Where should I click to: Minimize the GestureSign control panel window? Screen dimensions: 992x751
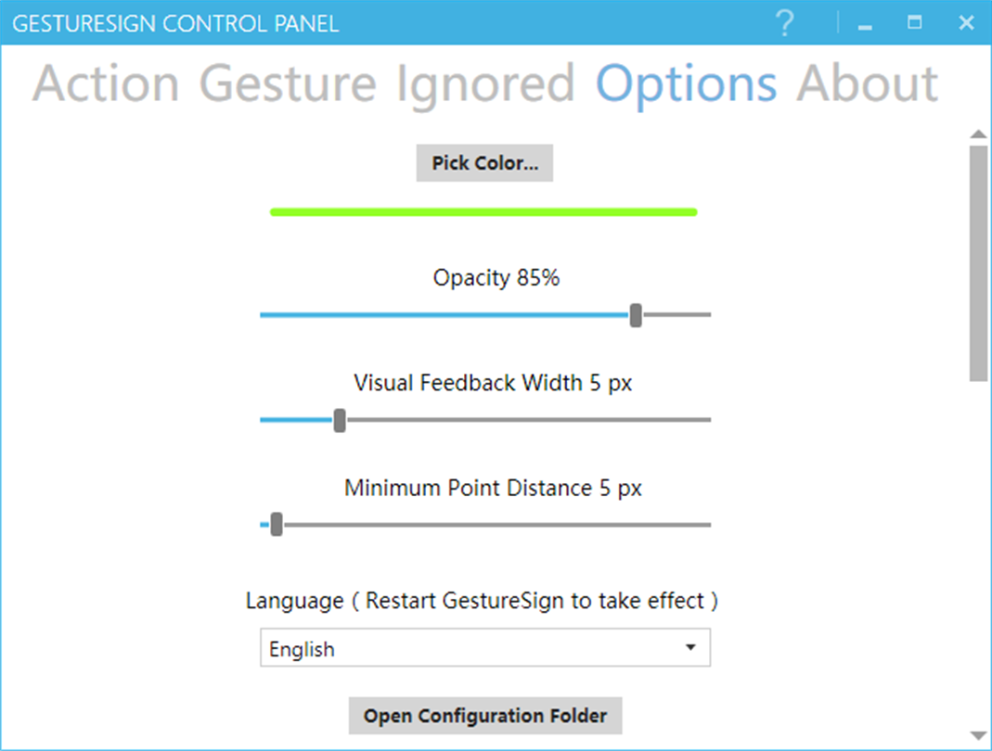[x=866, y=24]
